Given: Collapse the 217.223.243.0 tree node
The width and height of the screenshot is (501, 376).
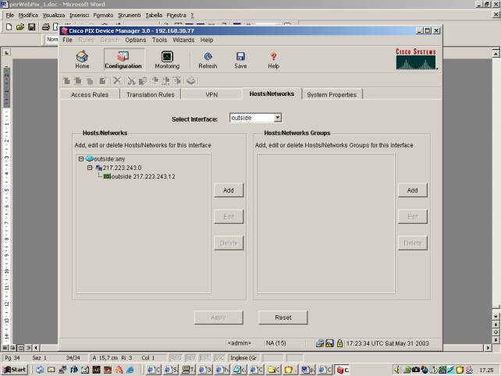Looking at the screenshot, I should [90, 168].
